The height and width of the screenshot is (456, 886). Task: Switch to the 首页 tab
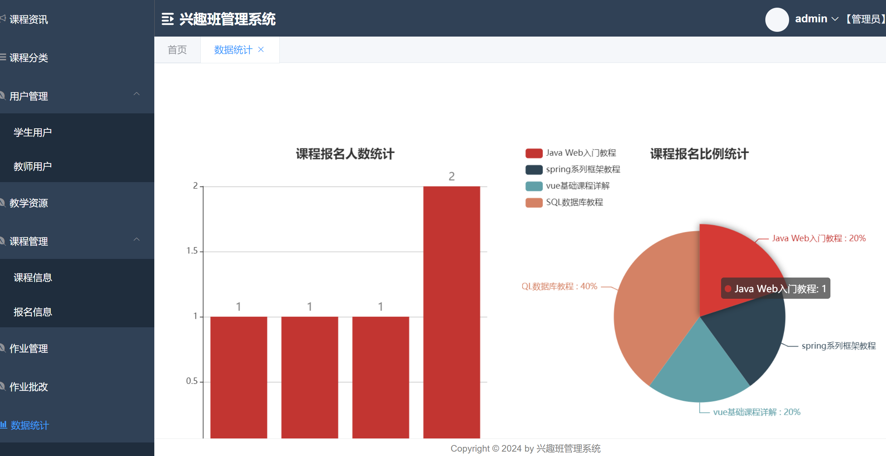coord(177,49)
